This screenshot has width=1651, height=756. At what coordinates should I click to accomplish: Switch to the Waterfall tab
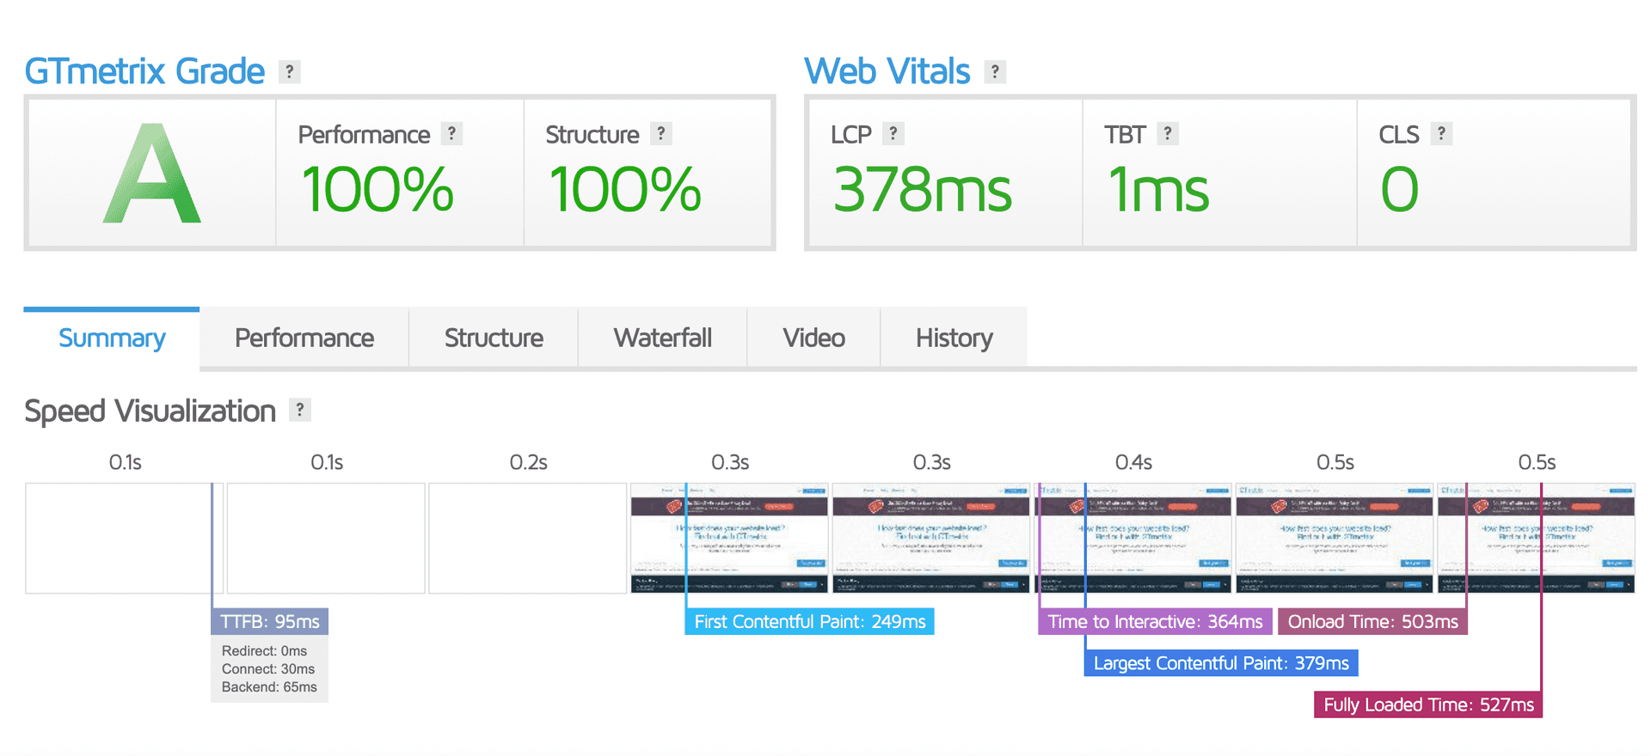[662, 338]
